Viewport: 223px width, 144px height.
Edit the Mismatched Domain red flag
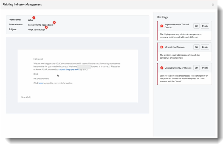pyautogui.click(x=196, y=47)
